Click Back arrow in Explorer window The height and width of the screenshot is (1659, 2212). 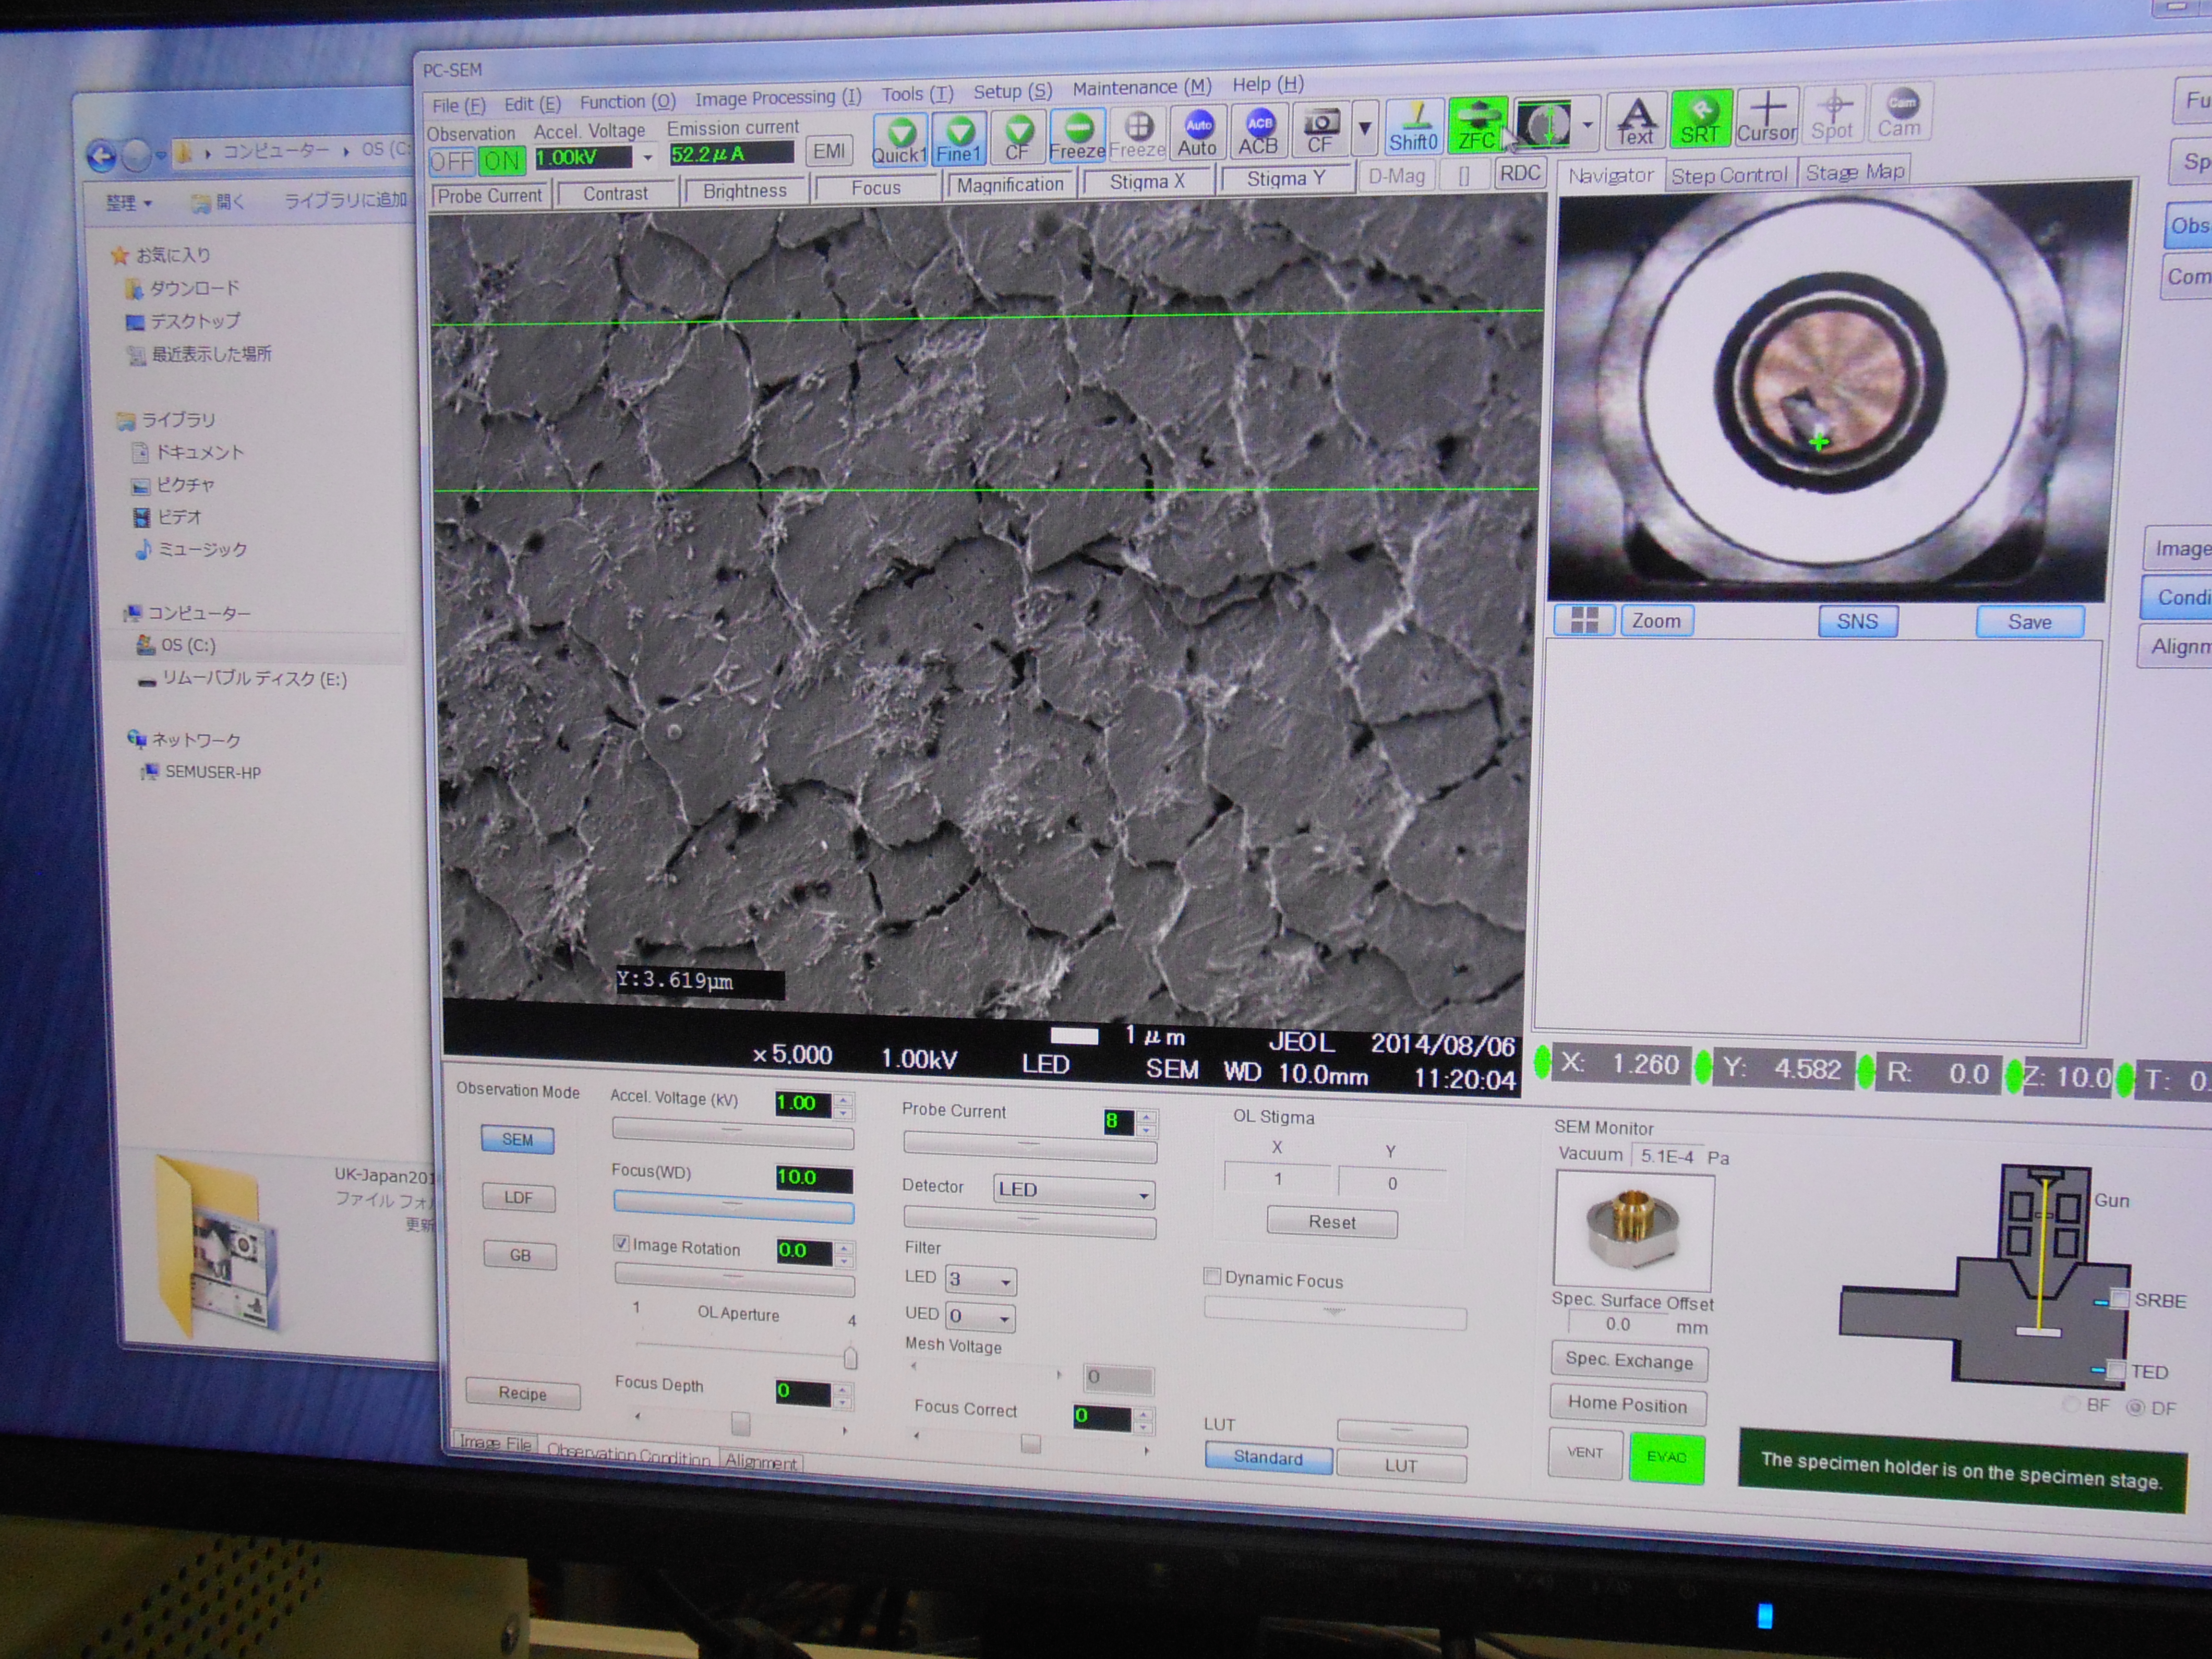pos(101,156)
